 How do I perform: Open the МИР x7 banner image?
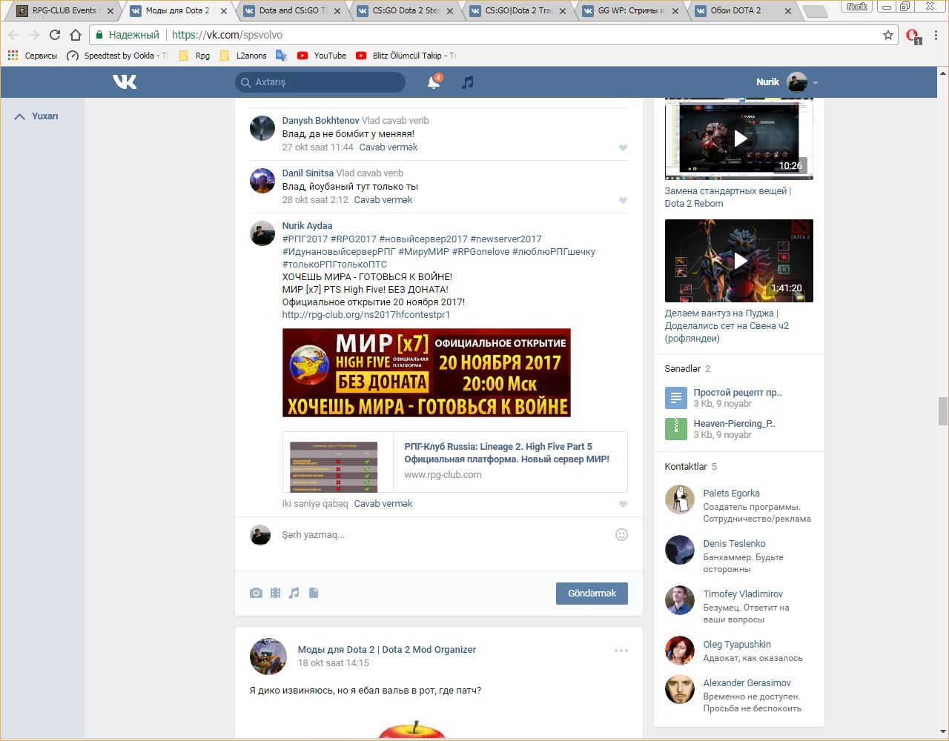point(426,373)
